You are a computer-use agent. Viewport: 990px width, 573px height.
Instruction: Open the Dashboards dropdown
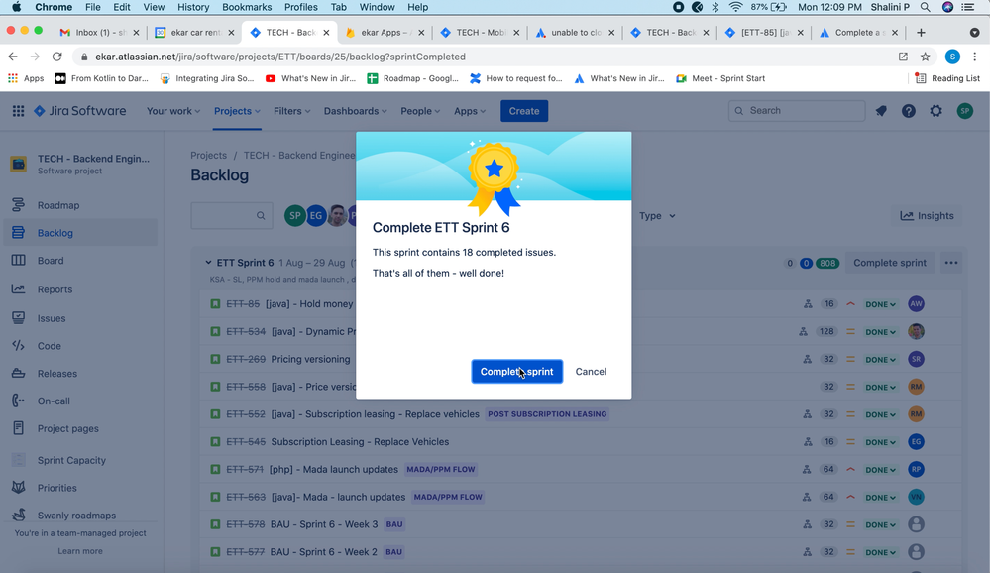click(x=355, y=111)
